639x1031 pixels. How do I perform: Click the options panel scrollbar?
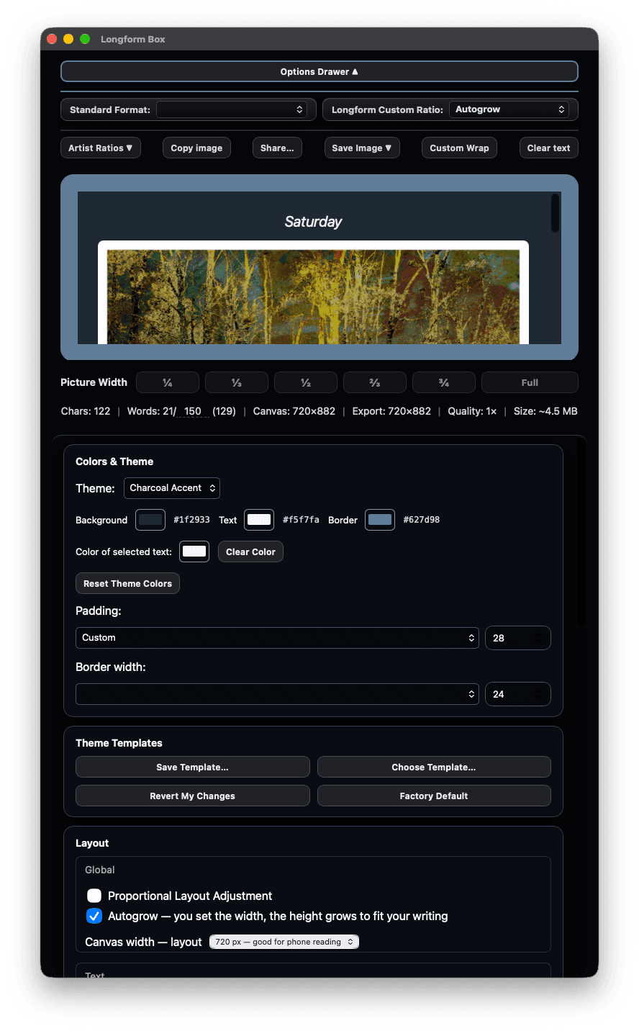click(x=580, y=533)
